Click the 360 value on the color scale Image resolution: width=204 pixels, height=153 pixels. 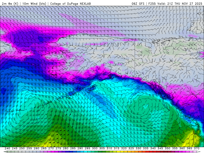click(x=182, y=148)
